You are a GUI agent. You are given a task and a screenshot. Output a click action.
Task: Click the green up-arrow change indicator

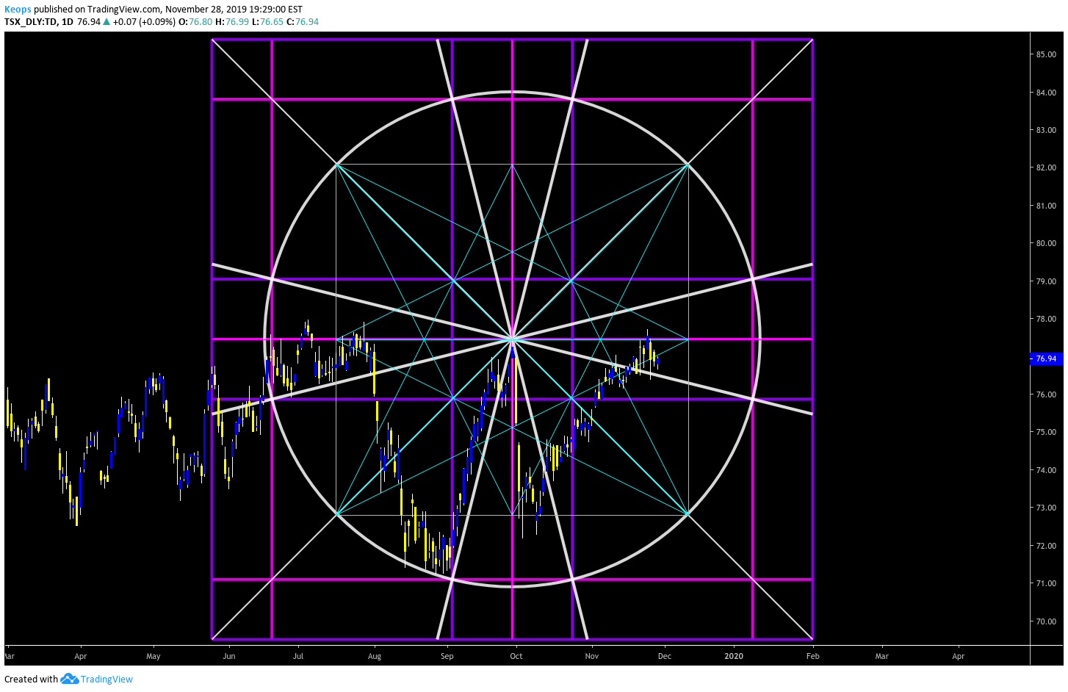pos(107,22)
